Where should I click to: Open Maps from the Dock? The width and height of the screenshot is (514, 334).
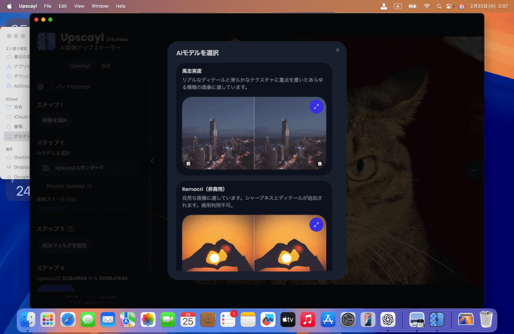pos(128,319)
